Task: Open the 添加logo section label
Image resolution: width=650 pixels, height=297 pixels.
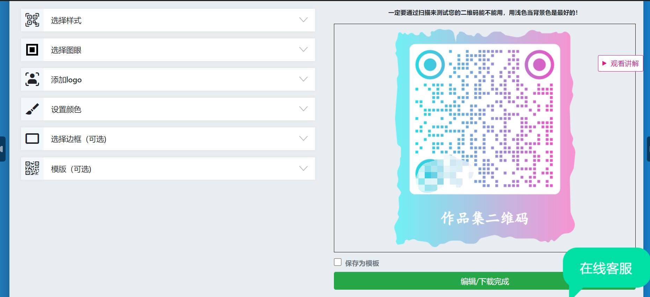Action: click(66, 80)
